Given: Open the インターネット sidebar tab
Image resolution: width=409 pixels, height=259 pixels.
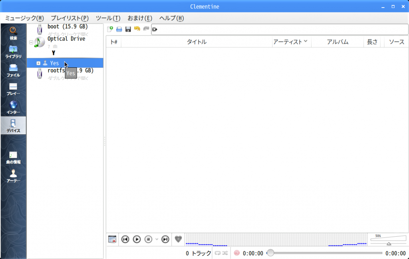Looking at the screenshot, I should [13, 107].
